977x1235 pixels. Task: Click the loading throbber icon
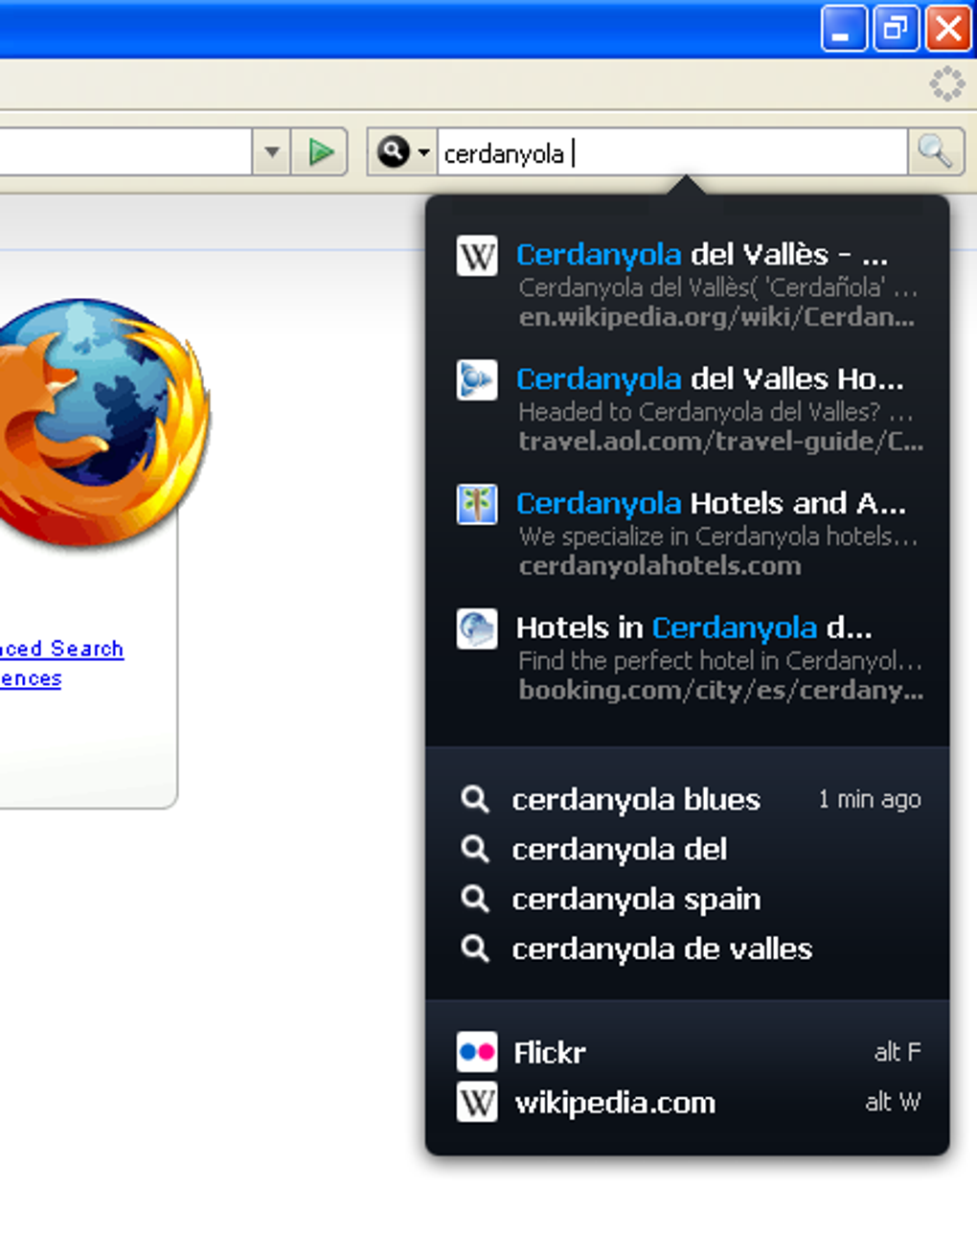(x=947, y=84)
